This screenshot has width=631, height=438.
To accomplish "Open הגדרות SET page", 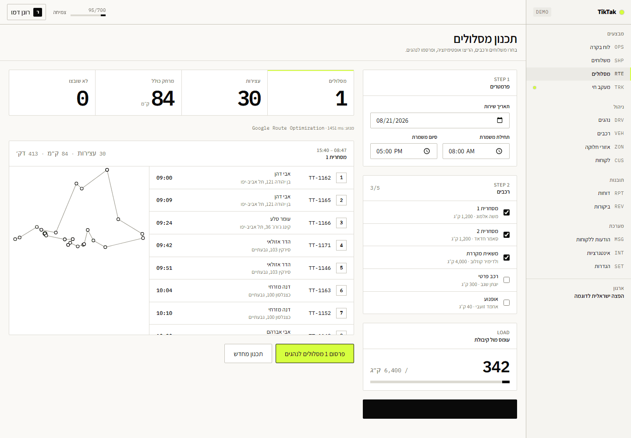I will [578, 266].
